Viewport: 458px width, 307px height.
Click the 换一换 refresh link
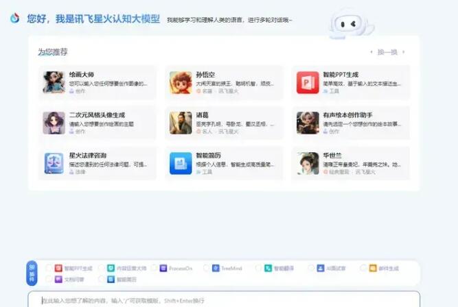pos(387,52)
